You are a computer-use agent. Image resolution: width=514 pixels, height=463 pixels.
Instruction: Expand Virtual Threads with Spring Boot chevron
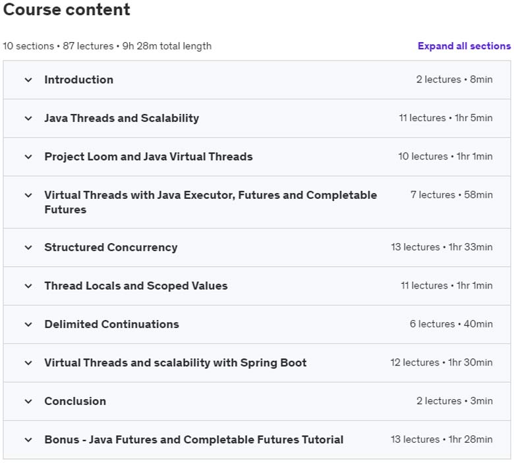point(28,363)
